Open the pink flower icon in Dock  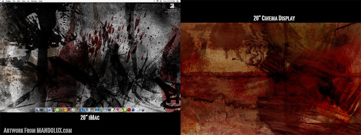[x=117, y=110]
